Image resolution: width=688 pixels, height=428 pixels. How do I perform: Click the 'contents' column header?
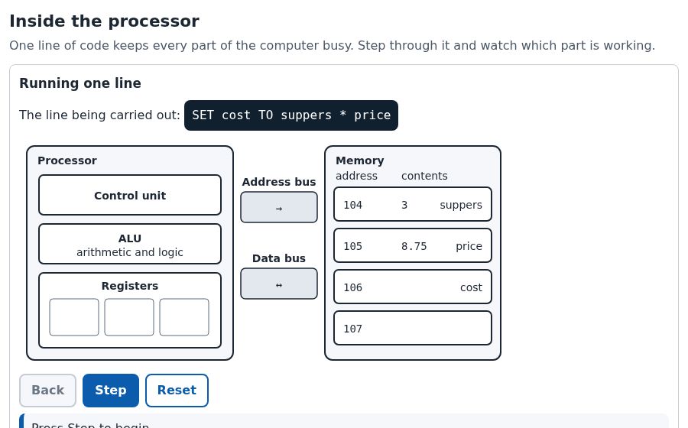point(424,176)
